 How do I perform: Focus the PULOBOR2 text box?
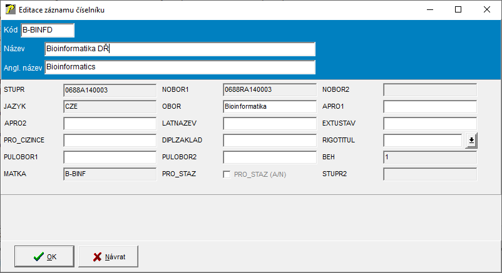click(x=269, y=157)
